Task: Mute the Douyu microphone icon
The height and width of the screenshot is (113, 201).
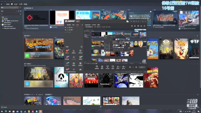Action: tap(118, 67)
